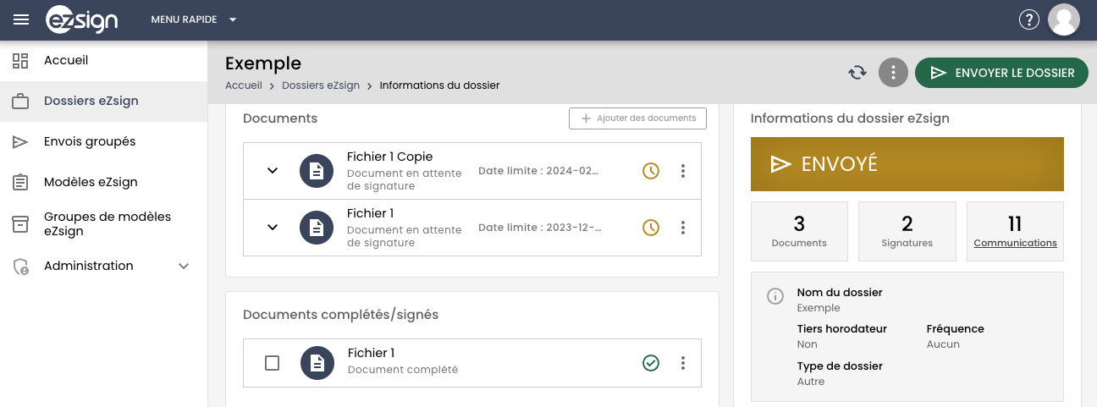Check the box for completed Fichier 1

tap(272, 363)
